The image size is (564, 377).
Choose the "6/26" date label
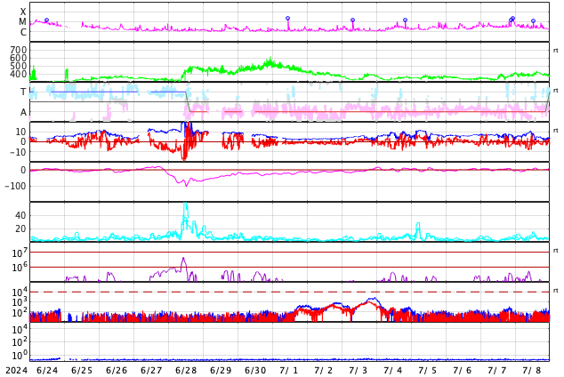pyautogui.click(x=117, y=370)
